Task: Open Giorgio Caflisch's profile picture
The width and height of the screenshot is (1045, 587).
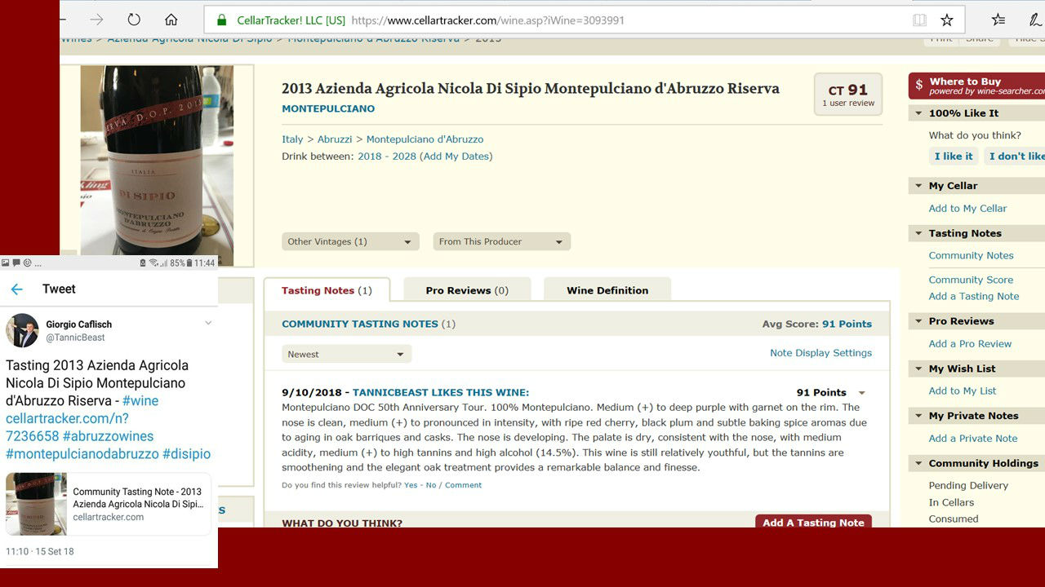Action: (22, 330)
